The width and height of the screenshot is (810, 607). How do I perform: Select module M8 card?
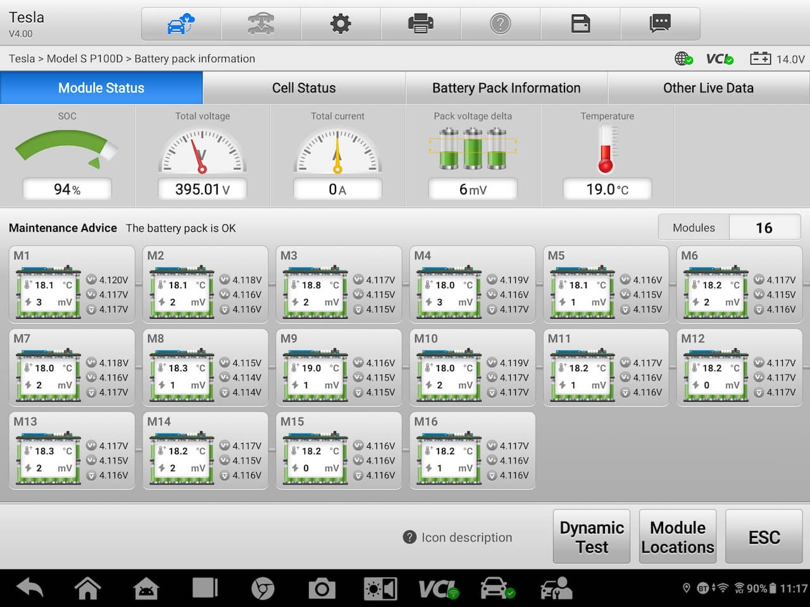coord(205,367)
